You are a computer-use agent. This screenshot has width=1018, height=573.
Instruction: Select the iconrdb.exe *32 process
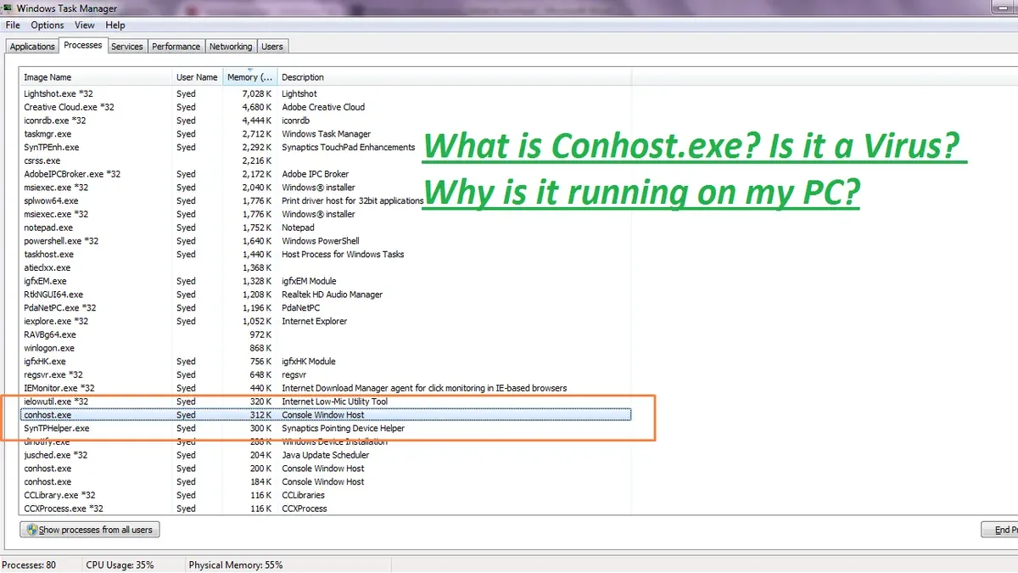coord(326,121)
